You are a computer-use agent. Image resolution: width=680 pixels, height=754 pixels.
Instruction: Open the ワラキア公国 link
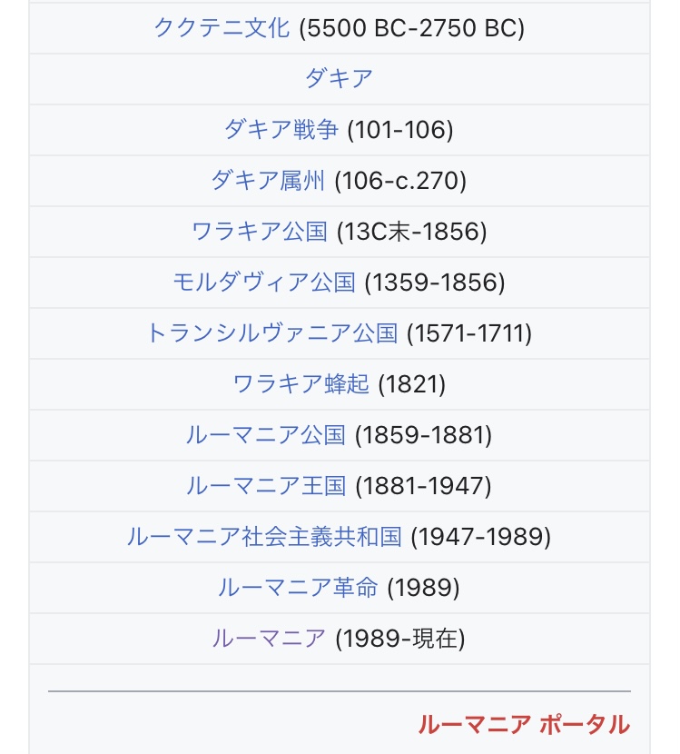(259, 232)
